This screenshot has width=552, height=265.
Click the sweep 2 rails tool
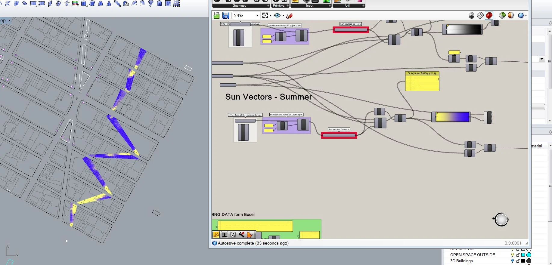[142, 3]
